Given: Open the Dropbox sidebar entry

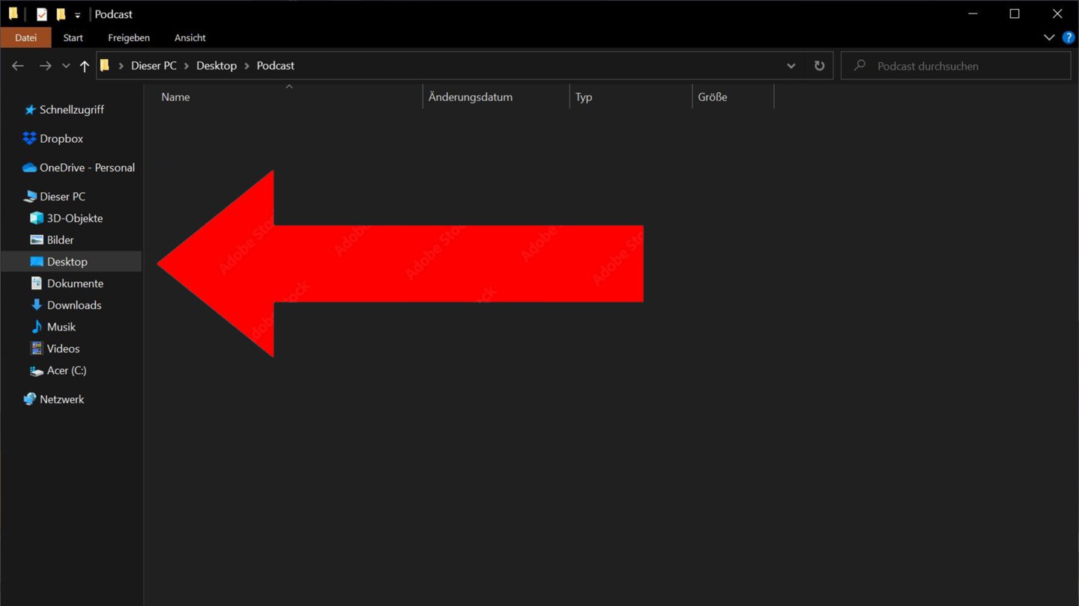Looking at the screenshot, I should (61, 138).
